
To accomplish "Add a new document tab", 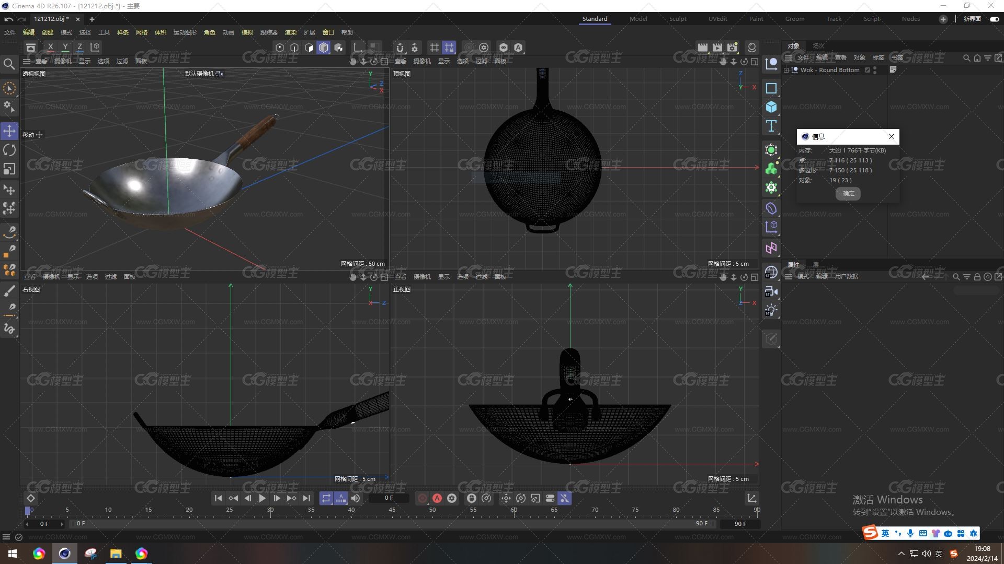I will 92,19.
